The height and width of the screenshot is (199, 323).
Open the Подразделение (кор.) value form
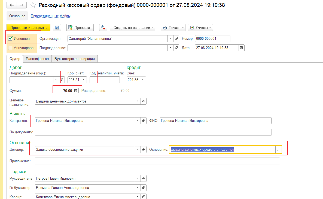pyautogui.click(x=62, y=80)
